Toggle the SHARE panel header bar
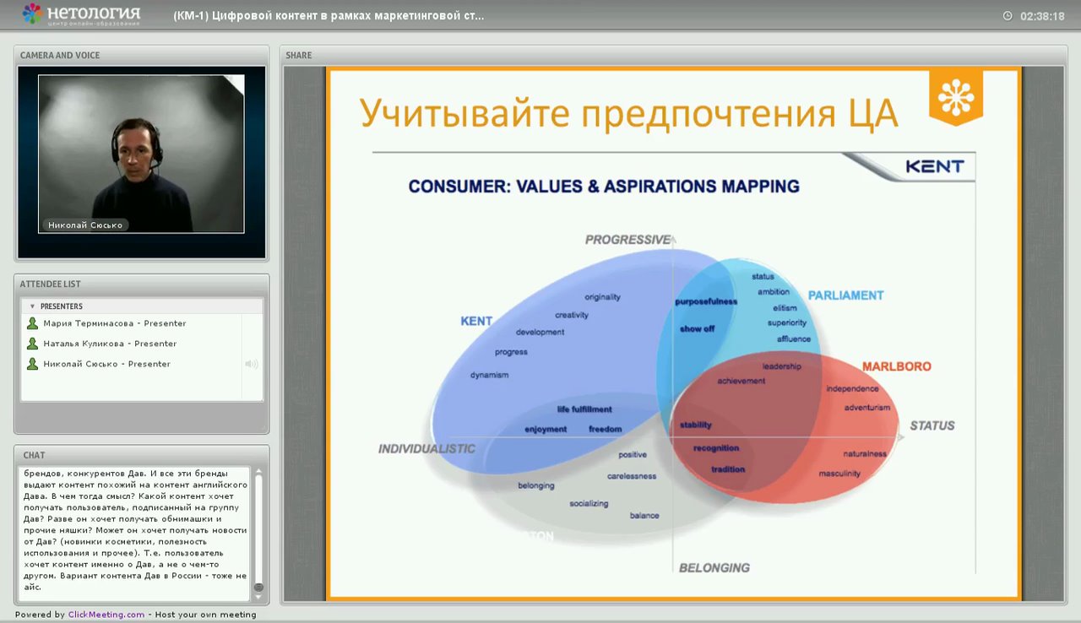1081x623 pixels. tap(299, 55)
